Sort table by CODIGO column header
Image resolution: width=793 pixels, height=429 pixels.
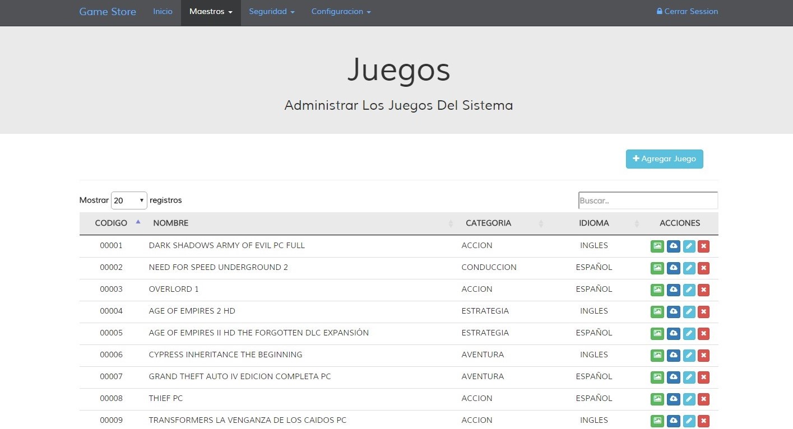(x=111, y=223)
